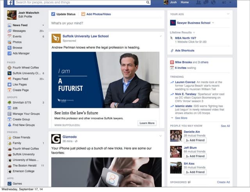Click the Ads Shortcuts paperclip icon
This screenshot has width=250, height=192.
tap(172, 51)
